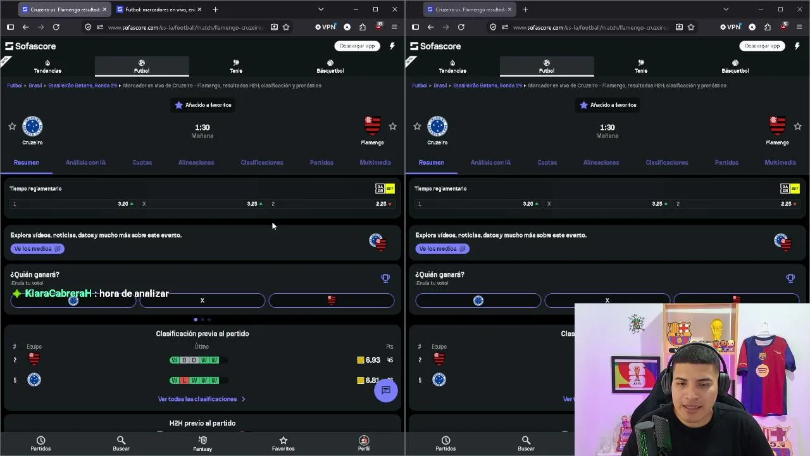The height and width of the screenshot is (456, 810).
Task: Vote X (draw) in the left window poll
Action: click(202, 301)
